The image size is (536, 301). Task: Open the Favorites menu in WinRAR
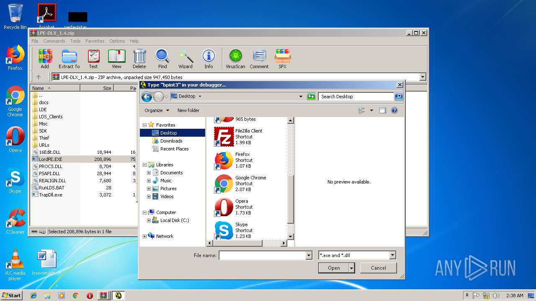(95, 41)
